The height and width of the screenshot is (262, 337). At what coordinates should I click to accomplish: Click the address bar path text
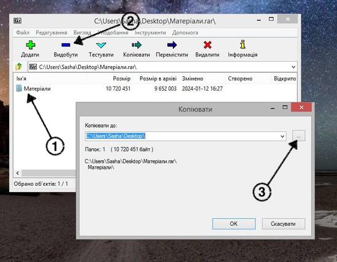tap(88, 67)
